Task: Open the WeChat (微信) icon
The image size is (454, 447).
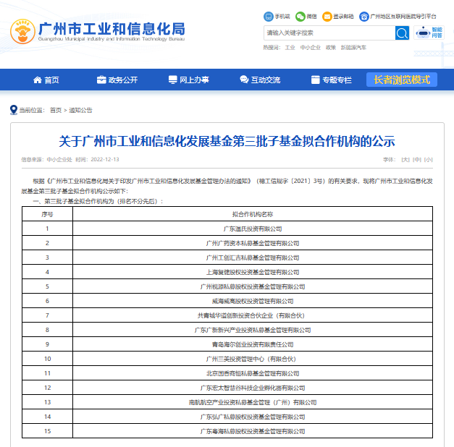Action: point(300,17)
